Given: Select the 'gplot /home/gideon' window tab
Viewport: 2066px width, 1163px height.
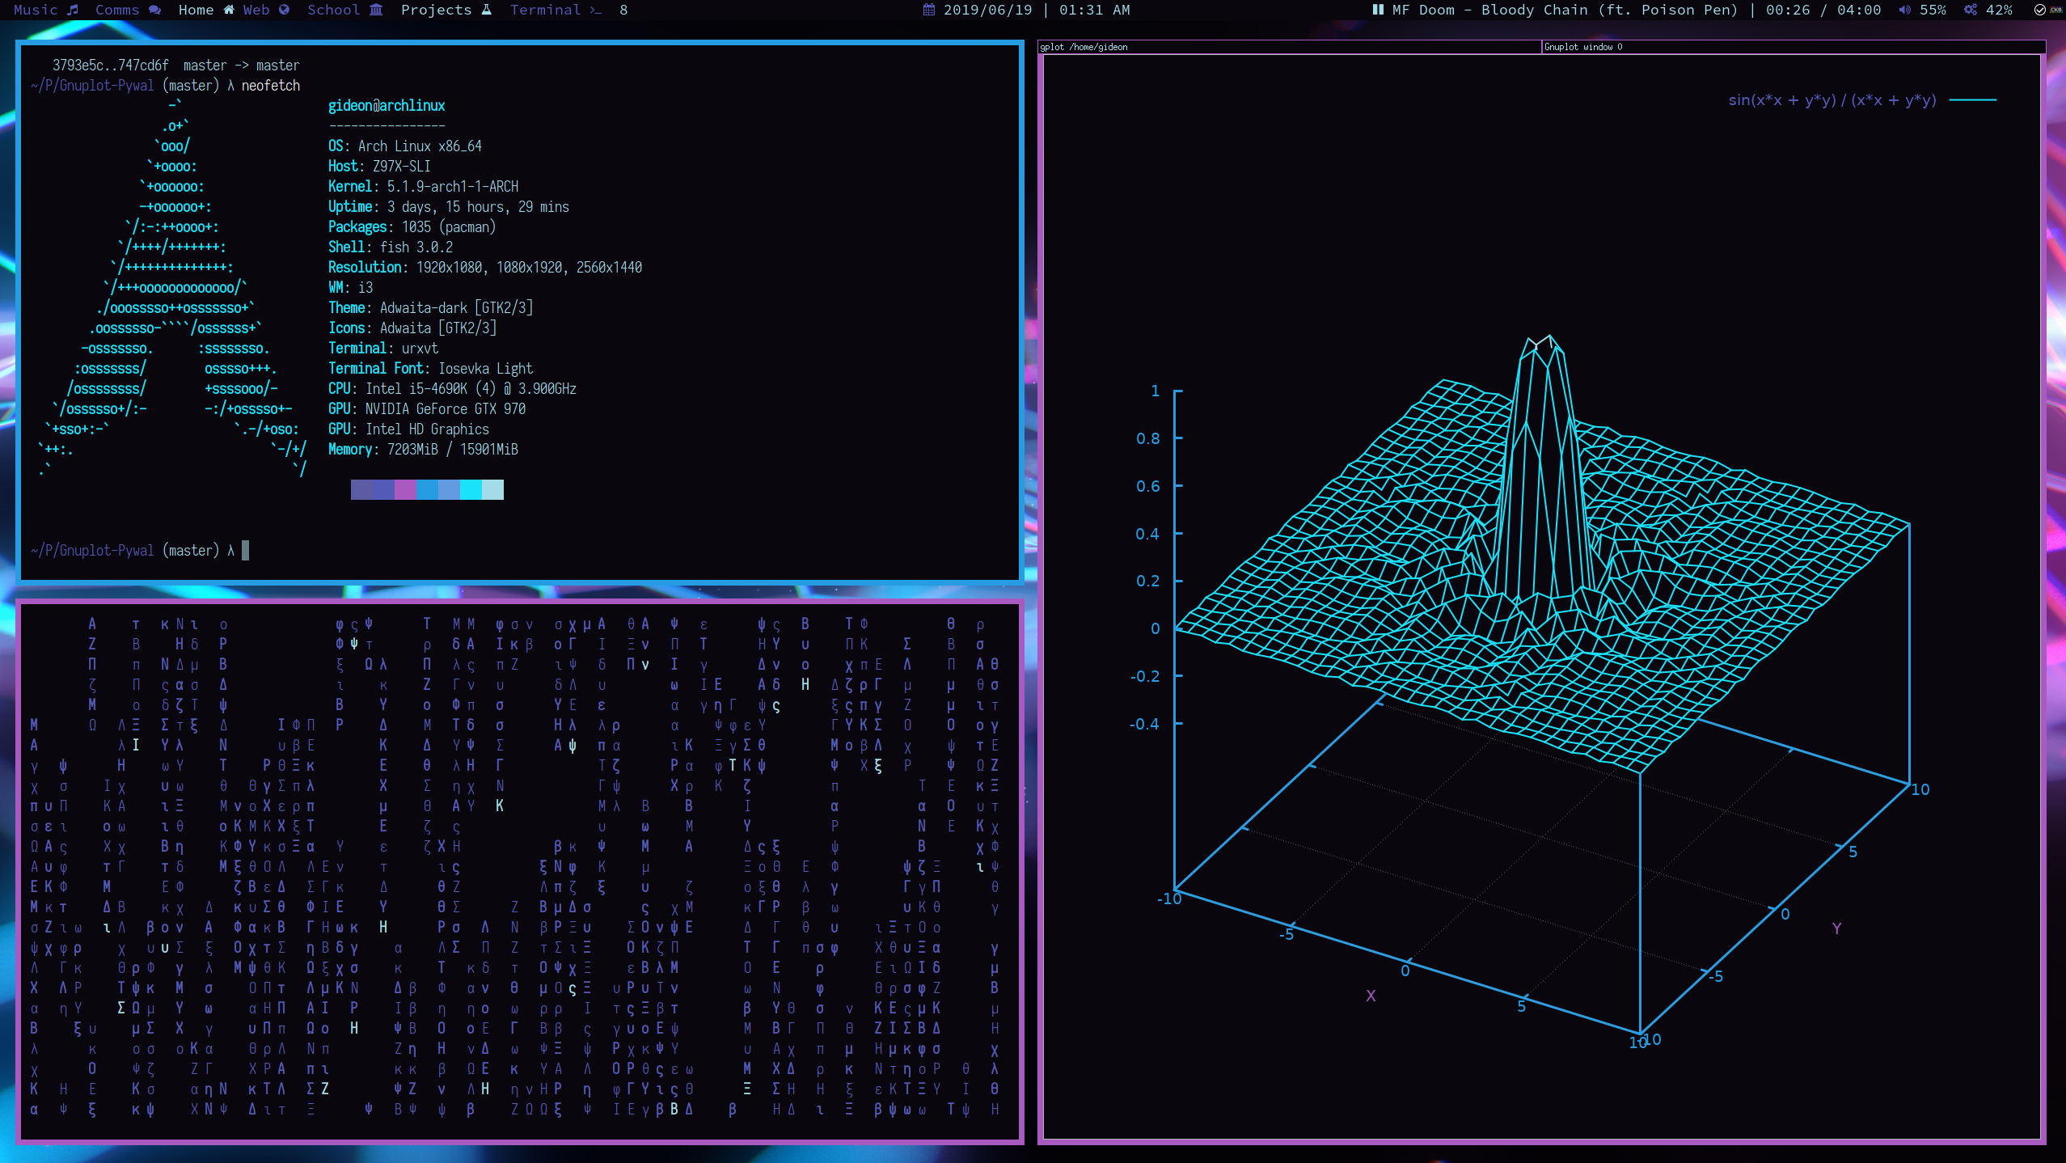Looking at the screenshot, I should click(x=1289, y=47).
